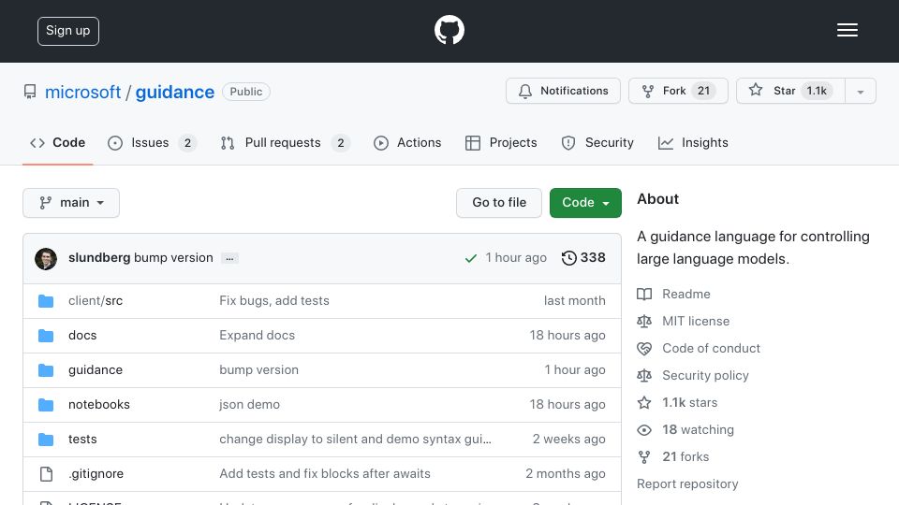Open the tests folder
This screenshot has width=899, height=505.
pyautogui.click(x=82, y=440)
